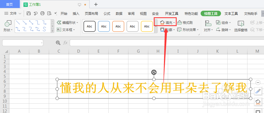Open the 形状 shapes dropdown

[8, 26]
